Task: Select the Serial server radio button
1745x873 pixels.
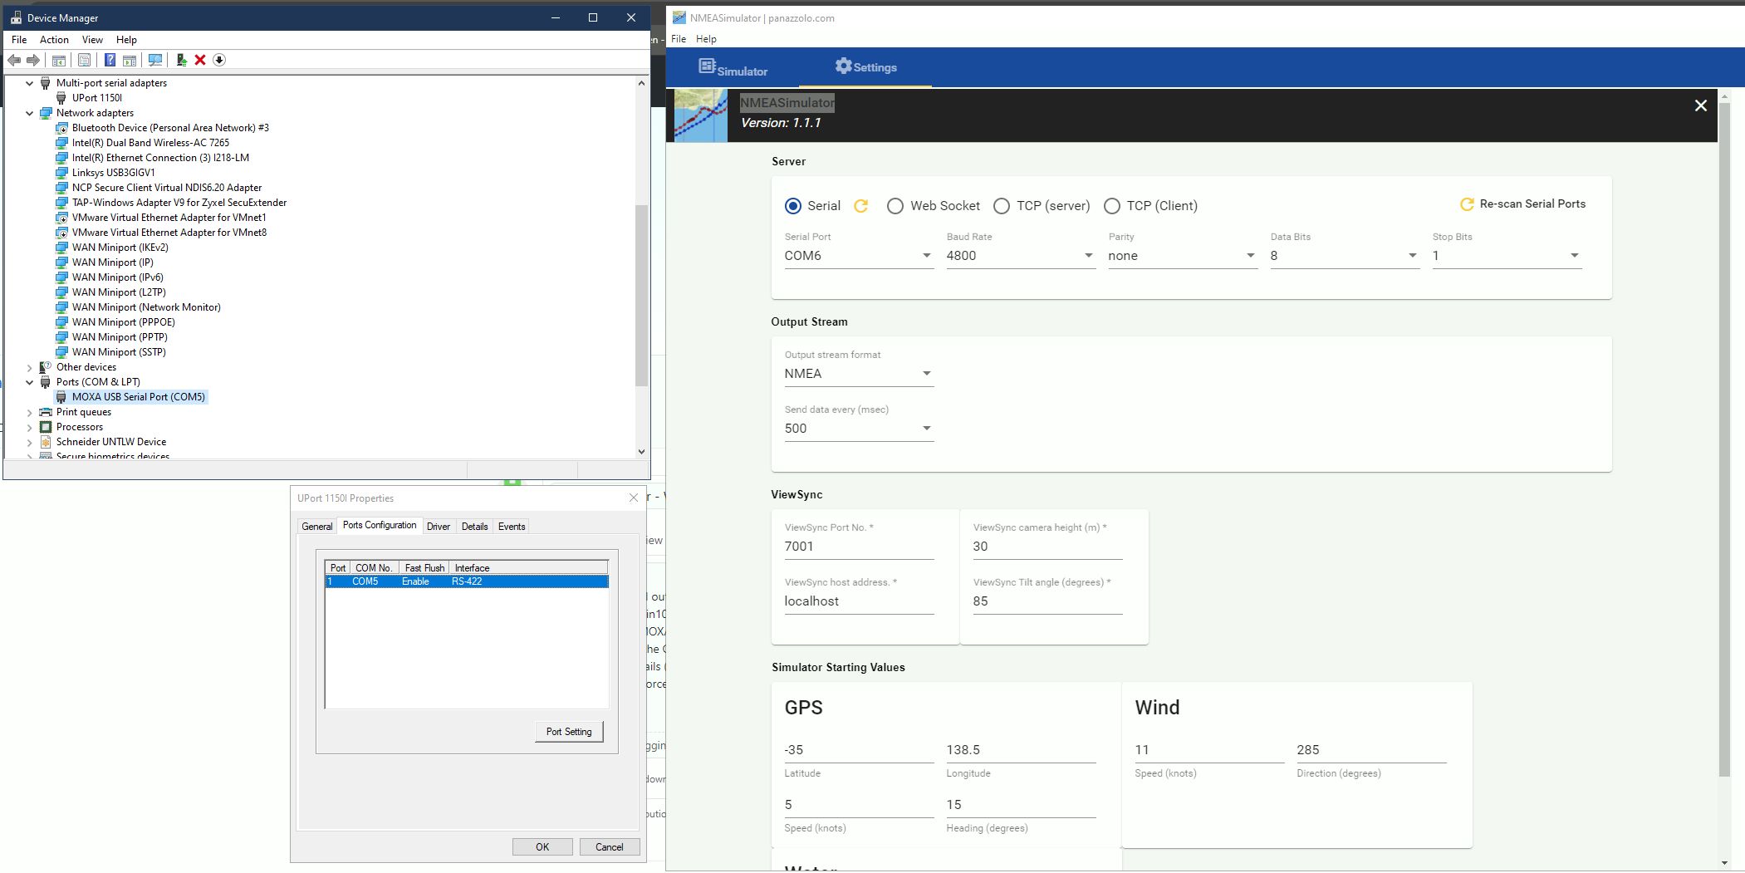Action: [x=795, y=205]
